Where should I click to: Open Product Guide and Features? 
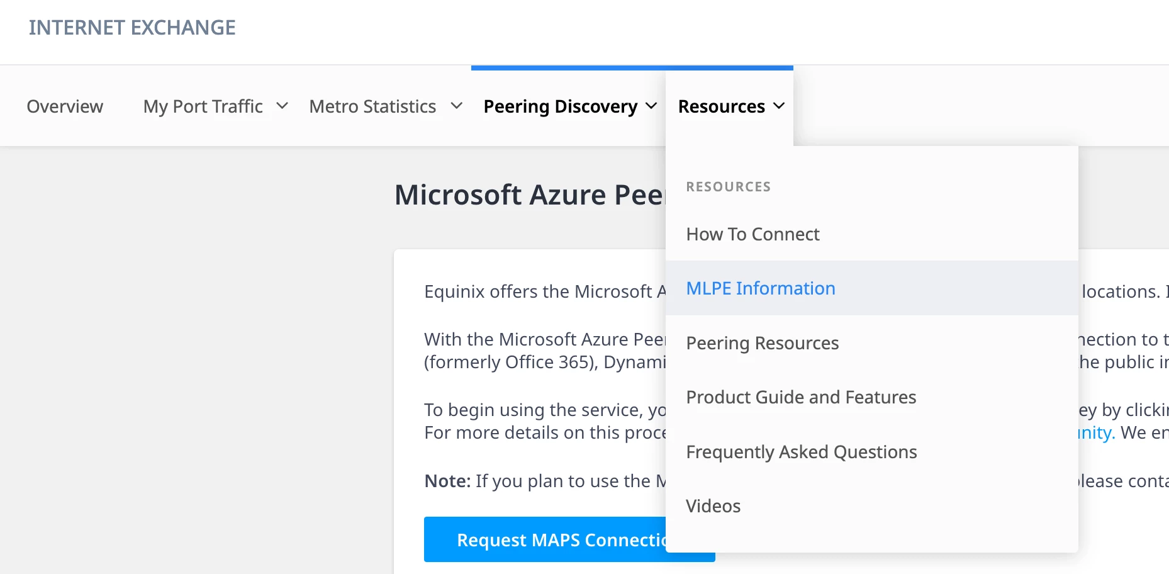click(801, 397)
